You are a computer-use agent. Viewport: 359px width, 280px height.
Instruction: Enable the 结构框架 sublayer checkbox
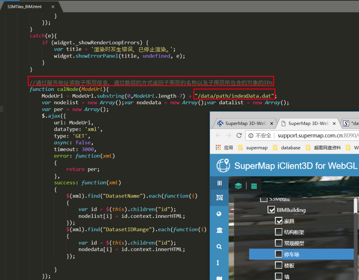(x=279, y=232)
